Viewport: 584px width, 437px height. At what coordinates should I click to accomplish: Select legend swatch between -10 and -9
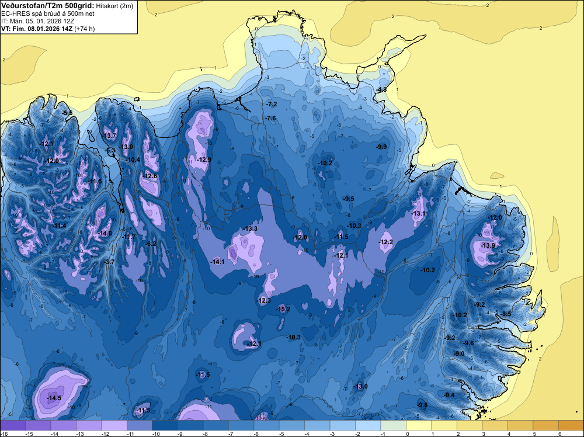point(165,425)
